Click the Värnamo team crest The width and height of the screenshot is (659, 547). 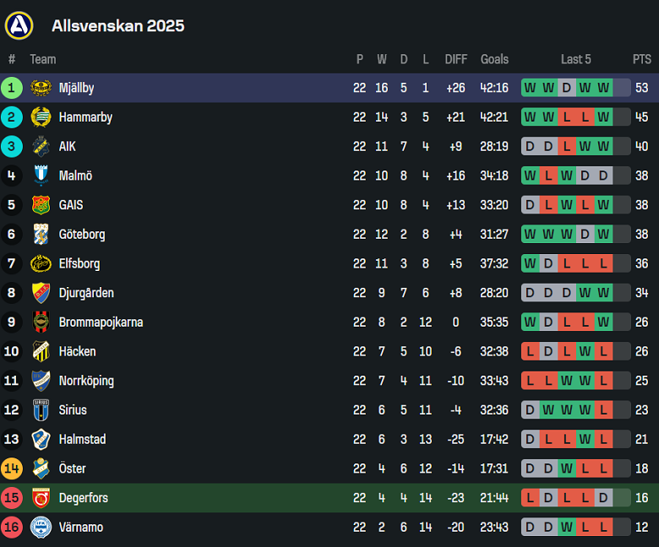point(41,528)
